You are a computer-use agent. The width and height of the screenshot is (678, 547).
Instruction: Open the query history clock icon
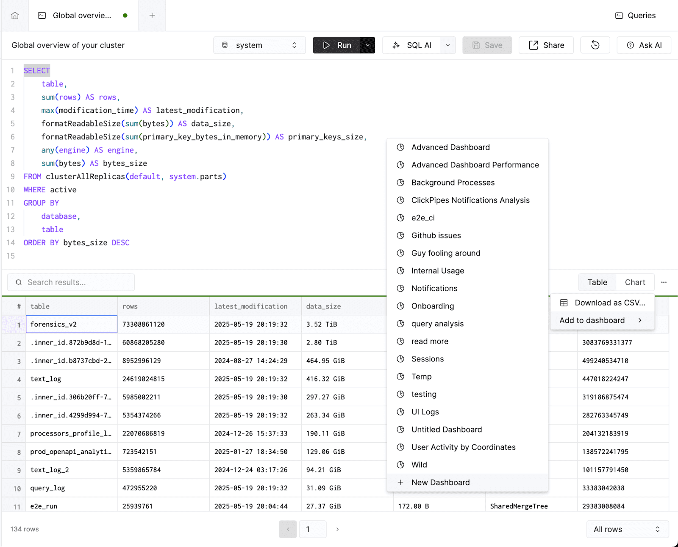[x=595, y=45]
